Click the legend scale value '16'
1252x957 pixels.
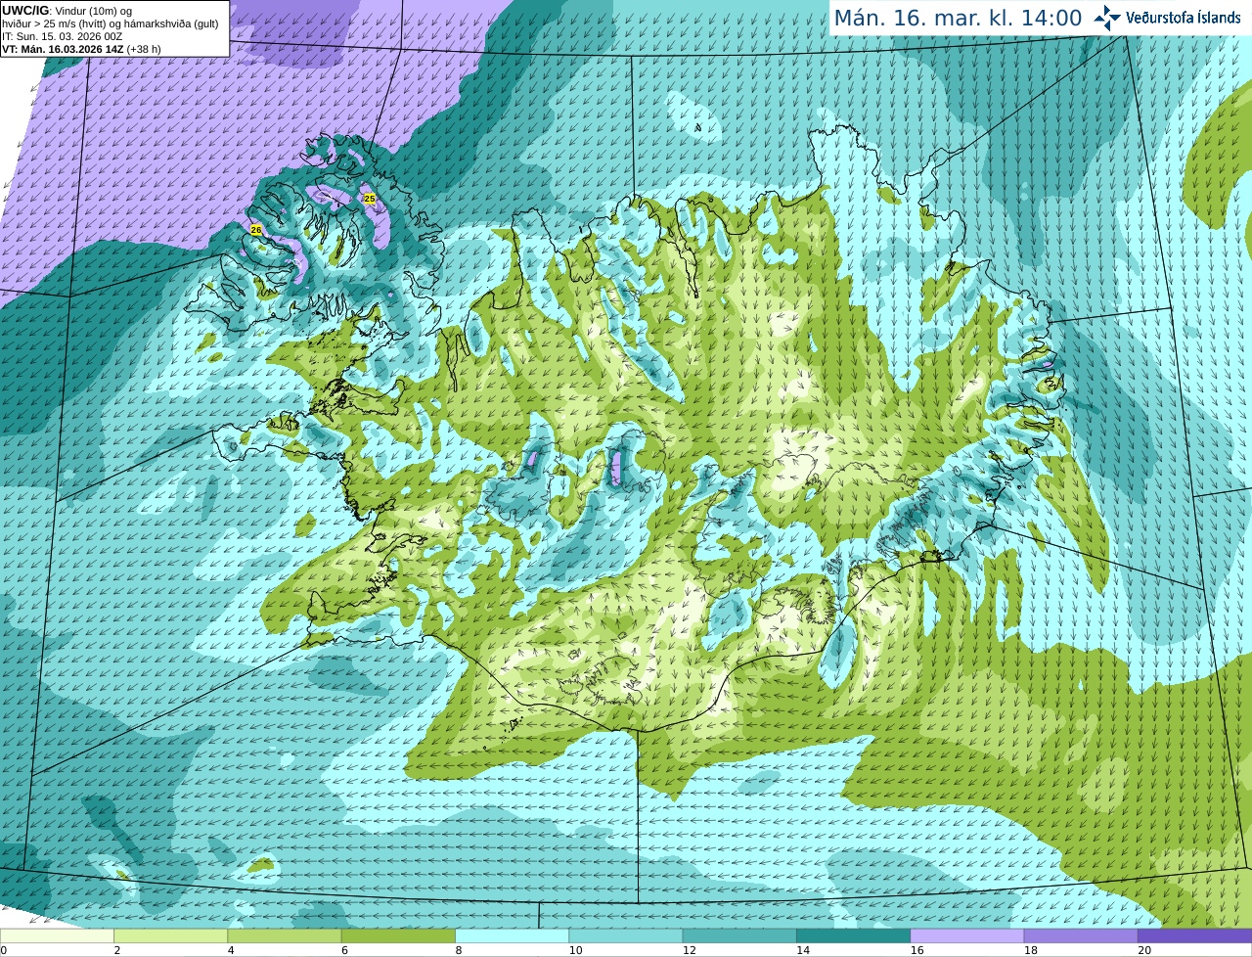917,950
